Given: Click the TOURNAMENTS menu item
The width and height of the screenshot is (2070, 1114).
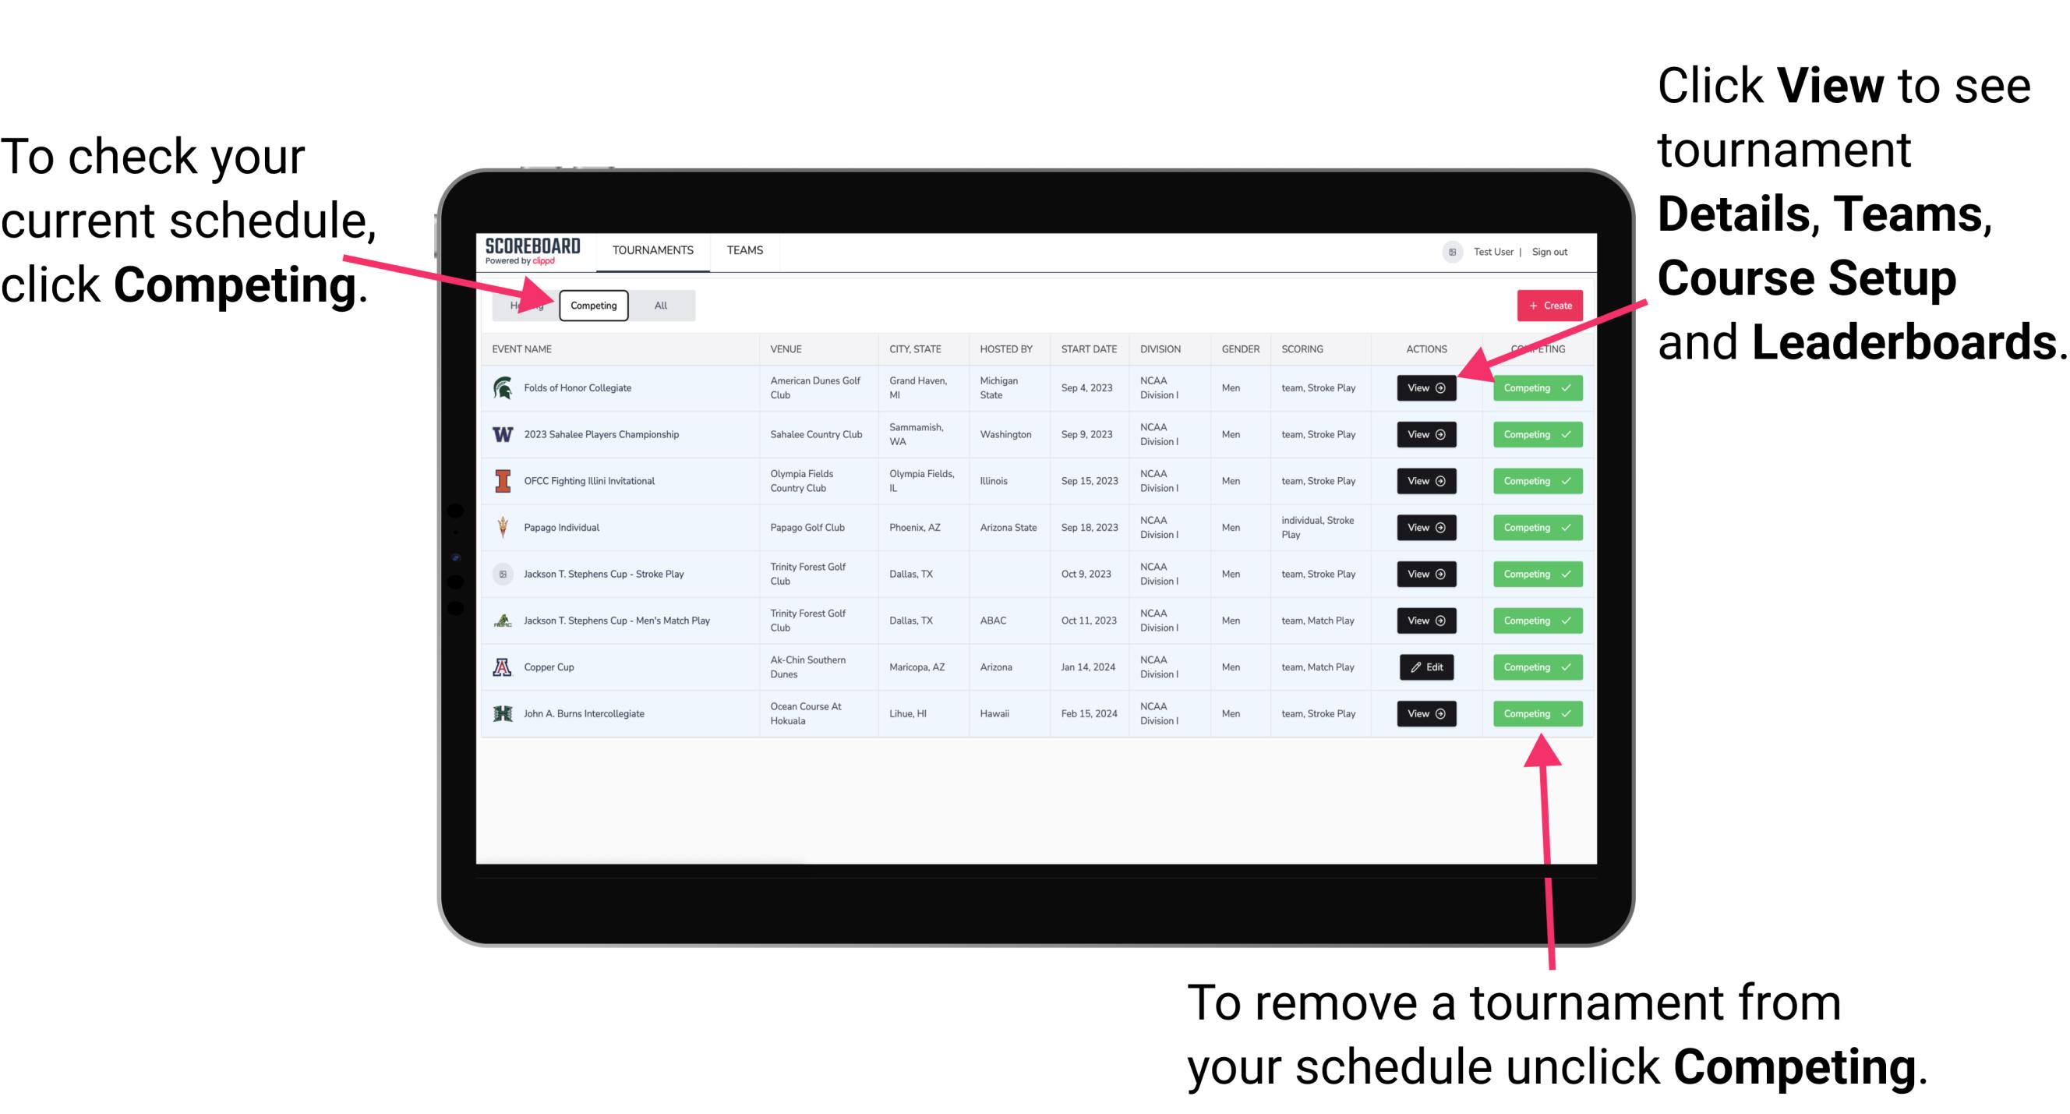Looking at the screenshot, I should pyautogui.click(x=652, y=249).
